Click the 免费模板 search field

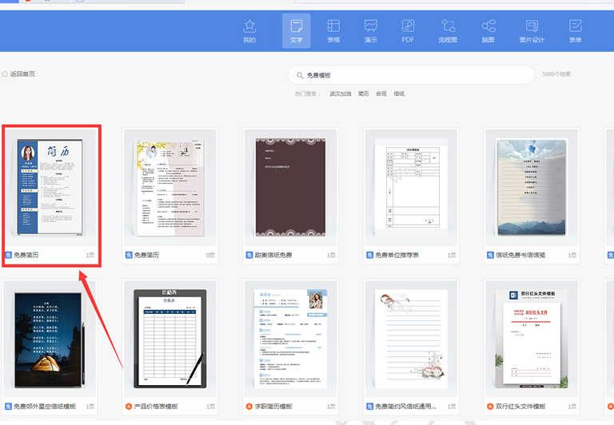click(x=411, y=75)
